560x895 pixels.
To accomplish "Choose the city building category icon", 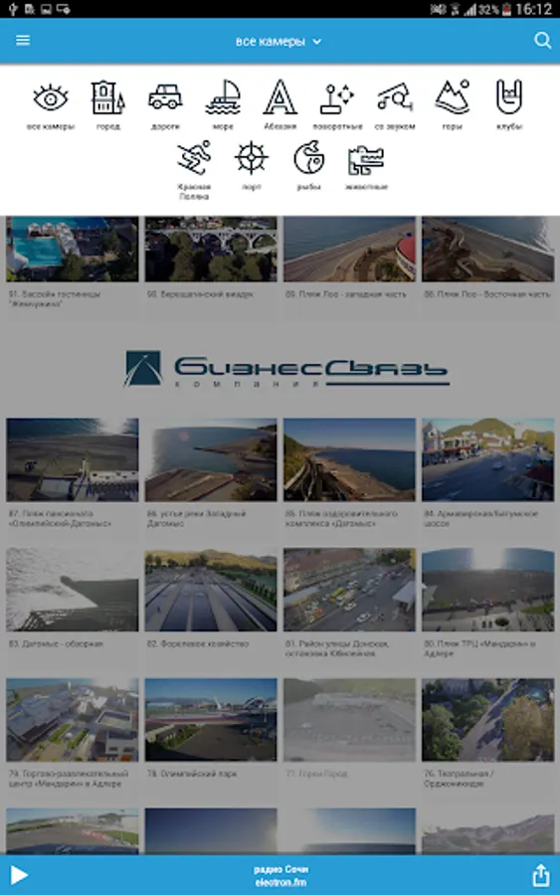I will tap(107, 97).
